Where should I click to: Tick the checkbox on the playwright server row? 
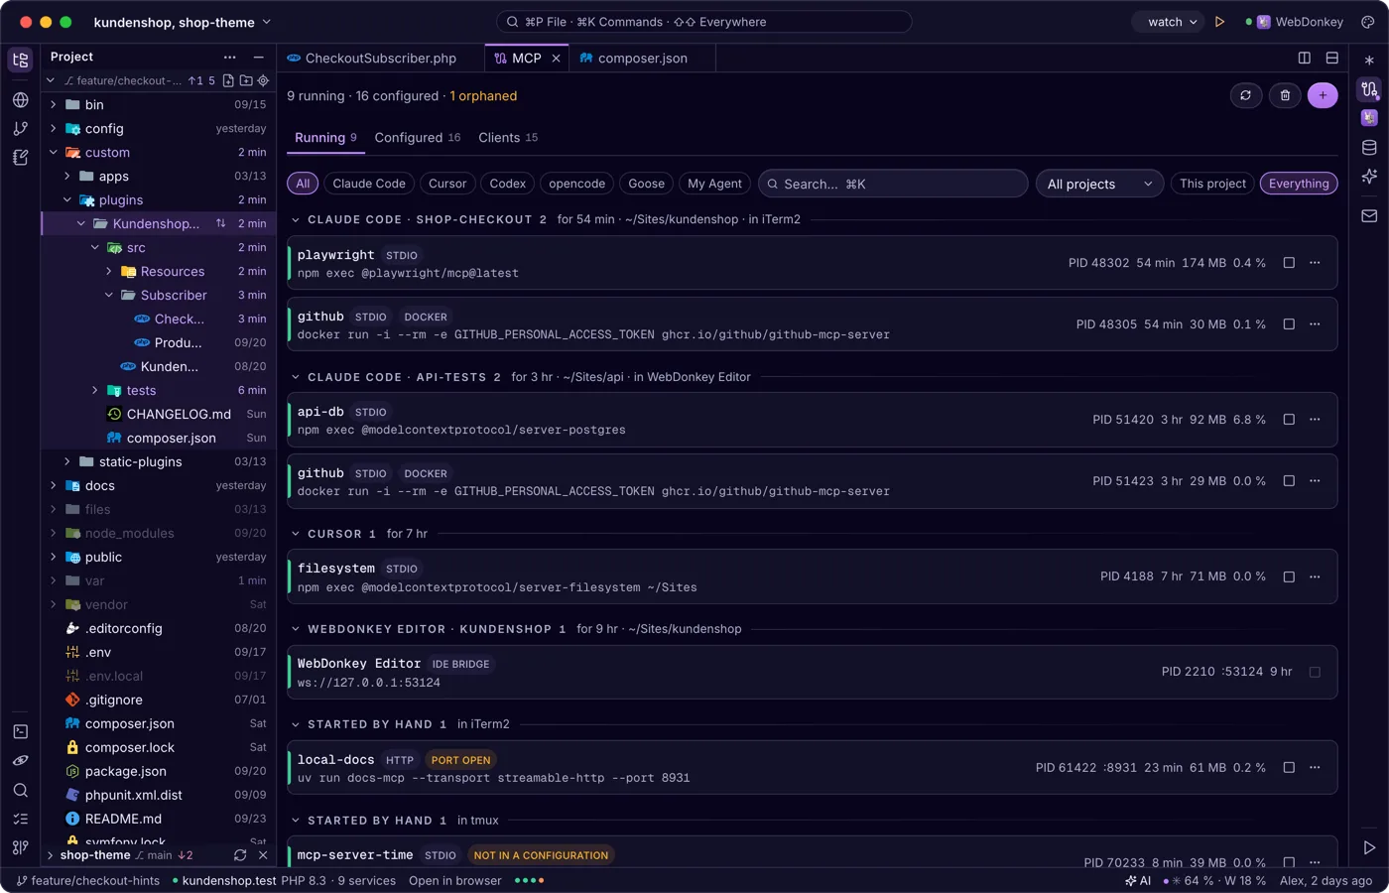coord(1289,263)
